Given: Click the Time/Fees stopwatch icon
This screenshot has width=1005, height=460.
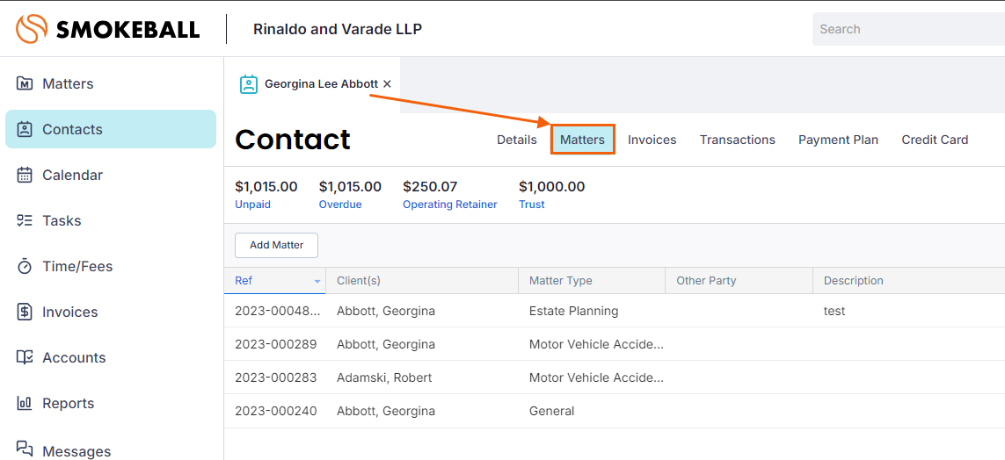Looking at the screenshot, I should click(x=25, y=266).
